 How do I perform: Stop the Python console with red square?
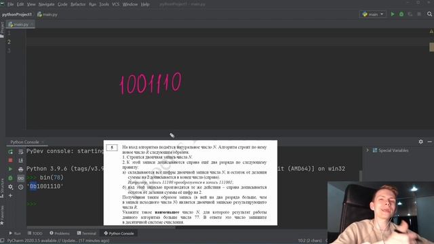pyautogui.click(x=11, y=161)
